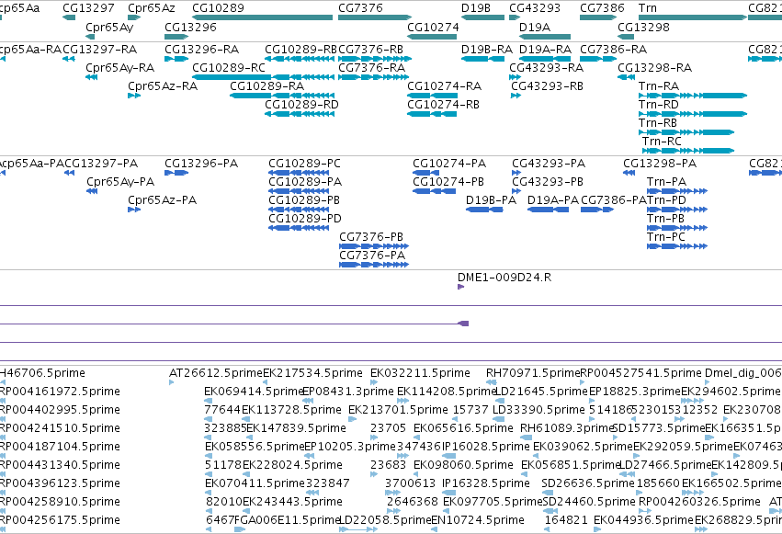Click the CG7376-RB transcript label
Viewport: 782px width, 534px height.
point(370,50)
